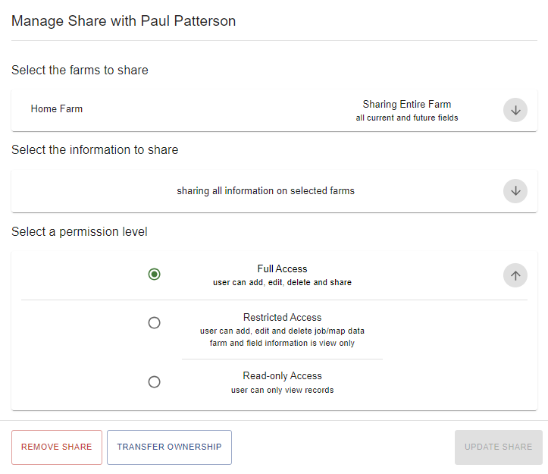Expand the Home Farm sharing options arrow
This screenshot has width=548, height=474.
pyautogui.click(x=515, y=110)
